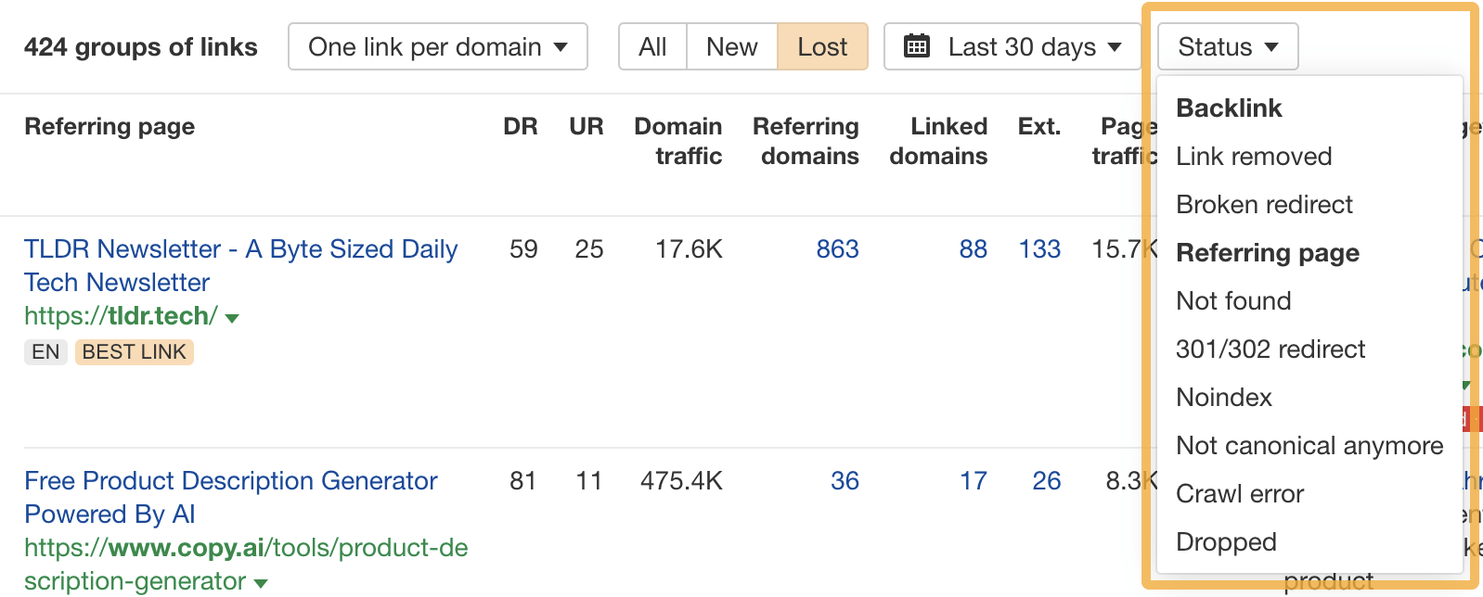This screenshot has height=597, width=1483.
Task: Open the Status filter dropdown
Action: (1227, 46)
